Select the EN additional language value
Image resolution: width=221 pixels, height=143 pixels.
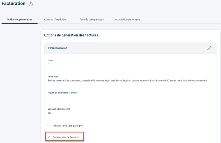click(49, 113)
